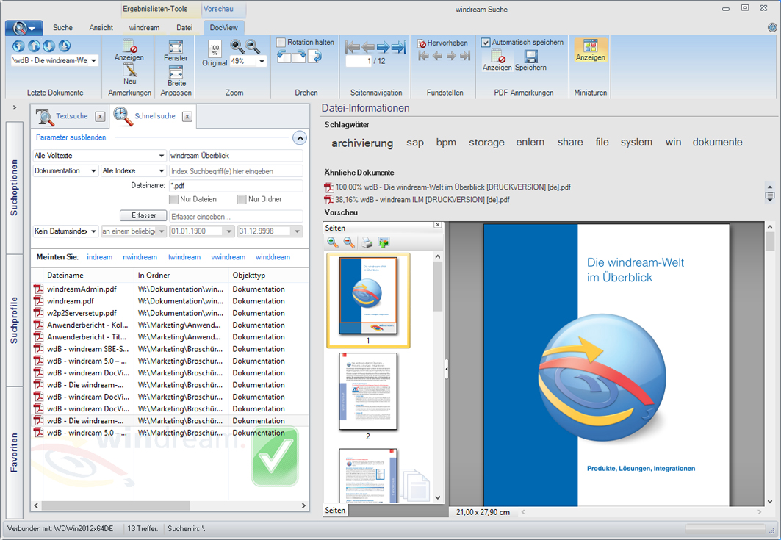Reset zoom to Original 100%
Viewport: 781px width, 540px height.
pos(215,54)
